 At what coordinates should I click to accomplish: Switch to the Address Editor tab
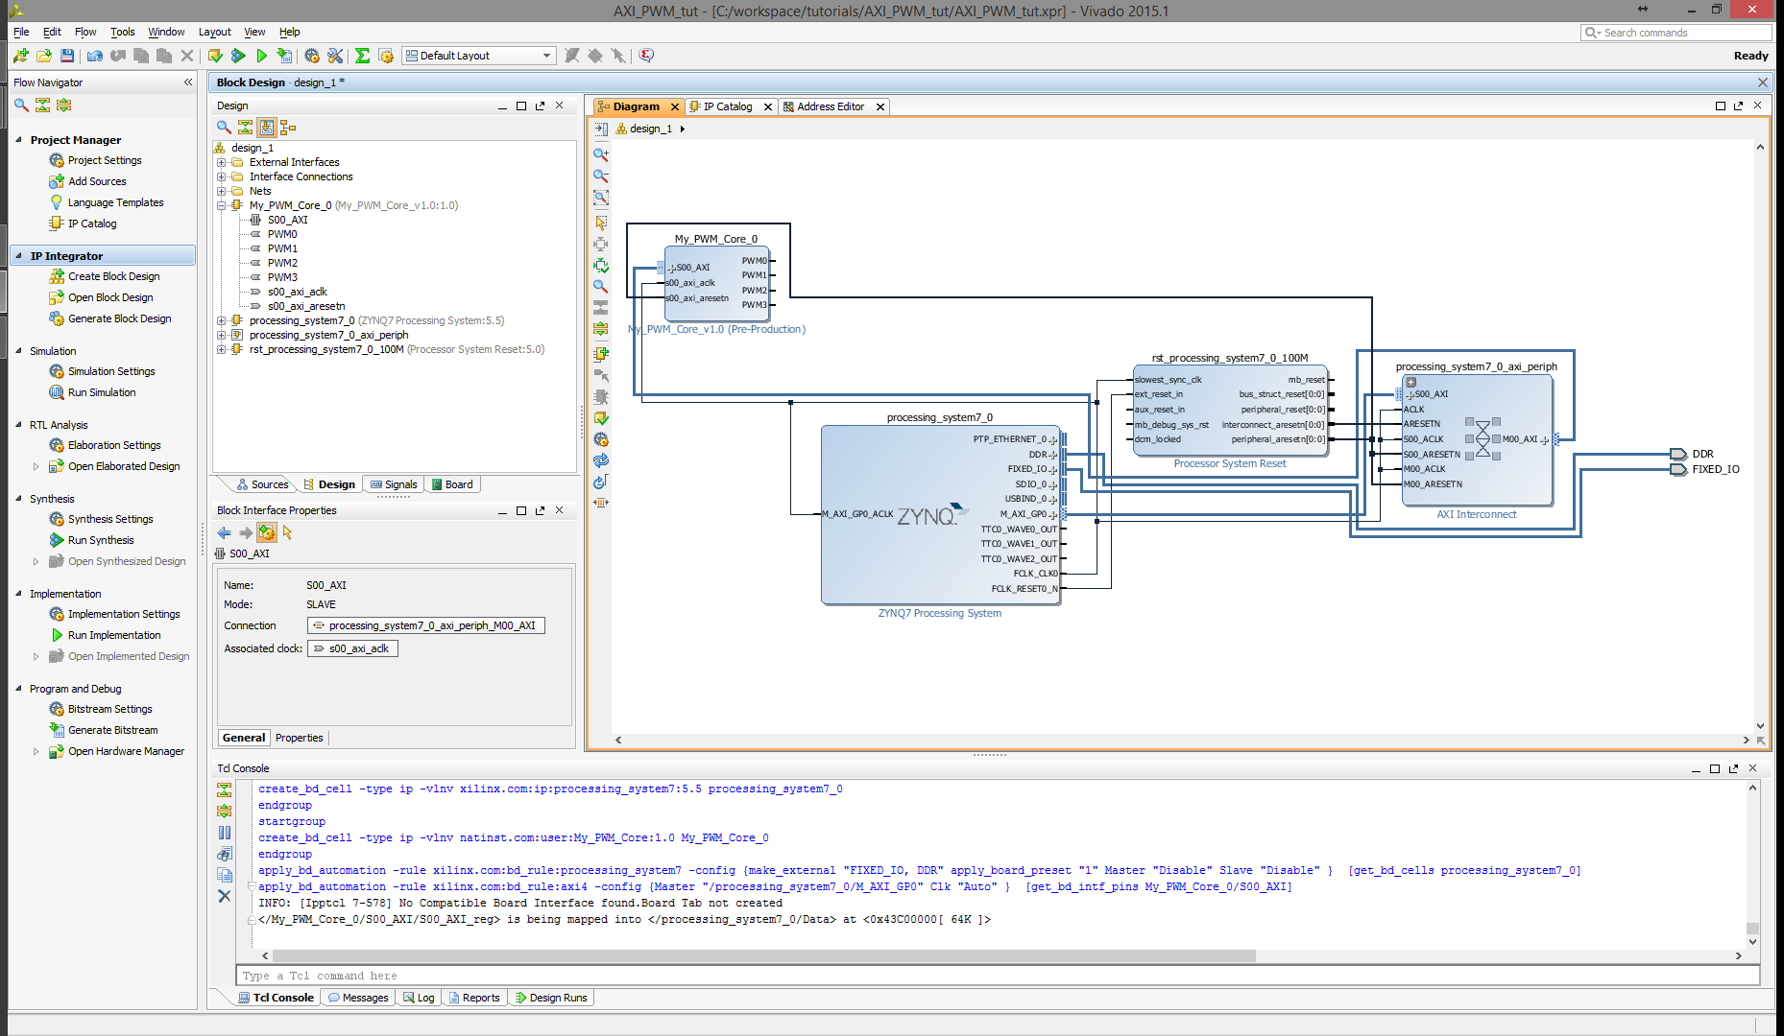click(830, 106)
